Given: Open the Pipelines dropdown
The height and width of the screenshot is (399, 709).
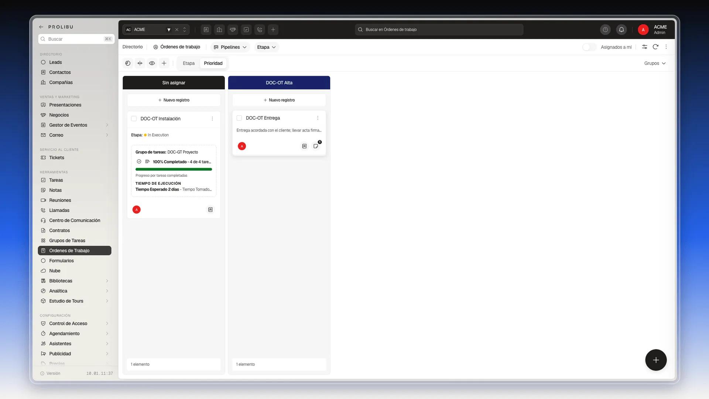Looking at the screenshot, I should (230, 47).
